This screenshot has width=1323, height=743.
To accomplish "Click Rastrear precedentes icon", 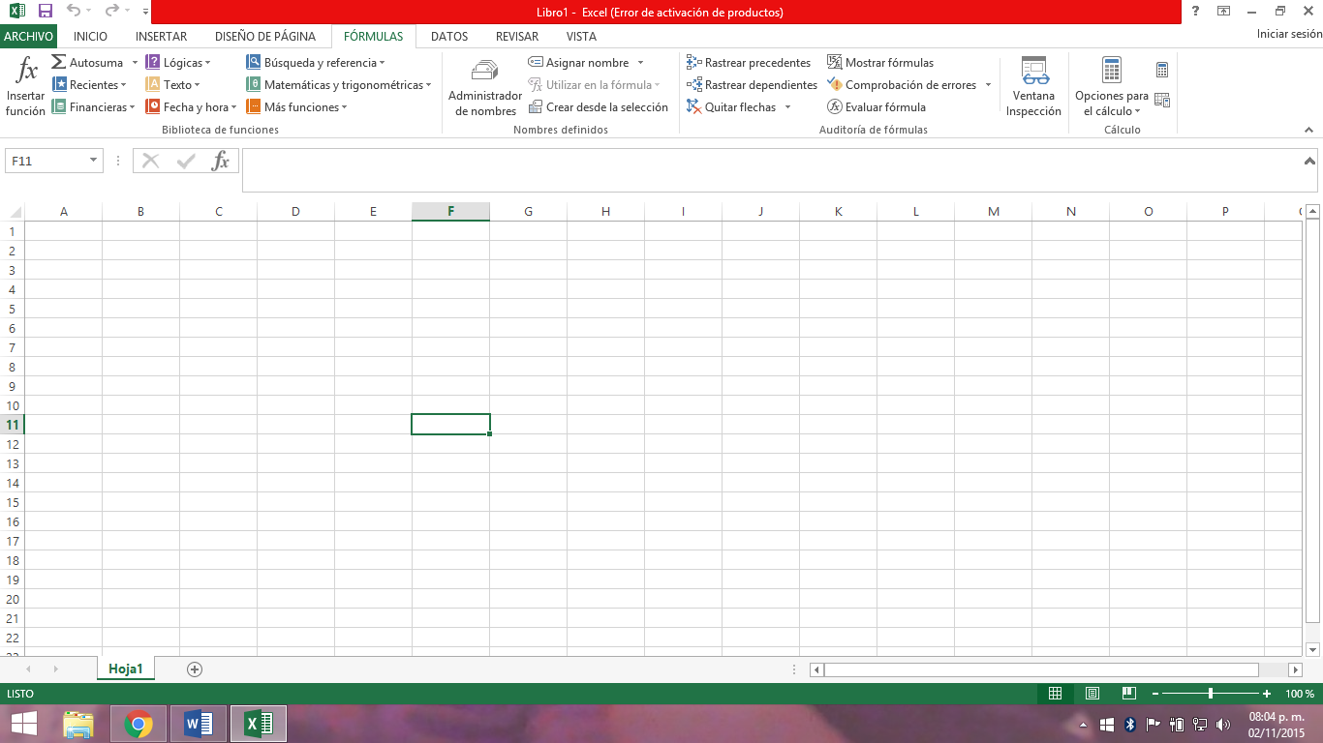I will click(x=693, y=63).
